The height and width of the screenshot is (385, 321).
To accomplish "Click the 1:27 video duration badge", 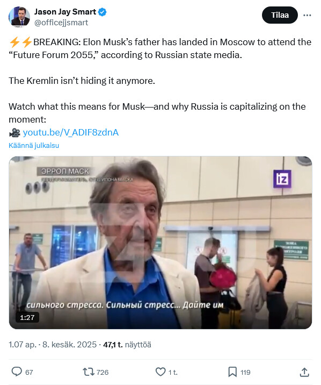I will tap(27, 317).
